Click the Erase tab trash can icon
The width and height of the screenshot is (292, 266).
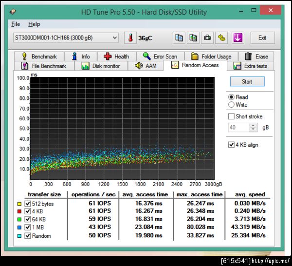(x=248, y=56)
